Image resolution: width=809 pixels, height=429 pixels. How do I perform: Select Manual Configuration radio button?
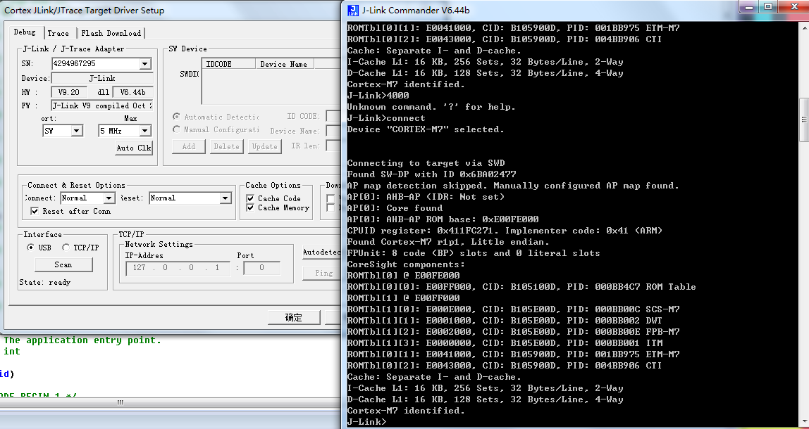tap(176, 129)
